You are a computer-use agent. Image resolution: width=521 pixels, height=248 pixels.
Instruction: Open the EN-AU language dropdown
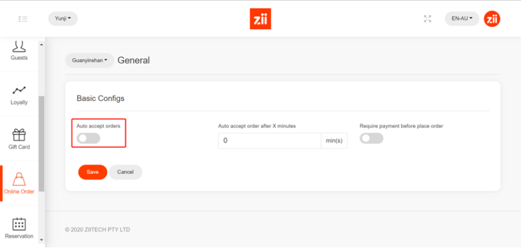coord(462,19)
